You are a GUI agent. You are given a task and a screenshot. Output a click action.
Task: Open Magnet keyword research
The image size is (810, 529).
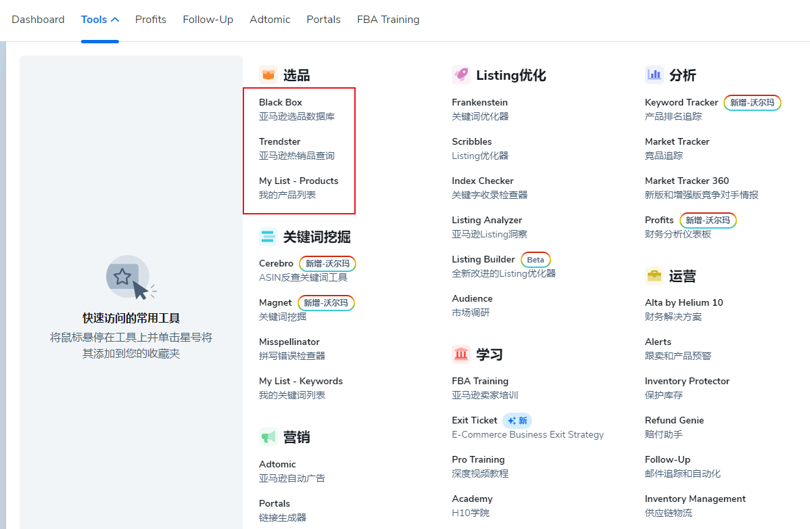[x=275, y=302]
